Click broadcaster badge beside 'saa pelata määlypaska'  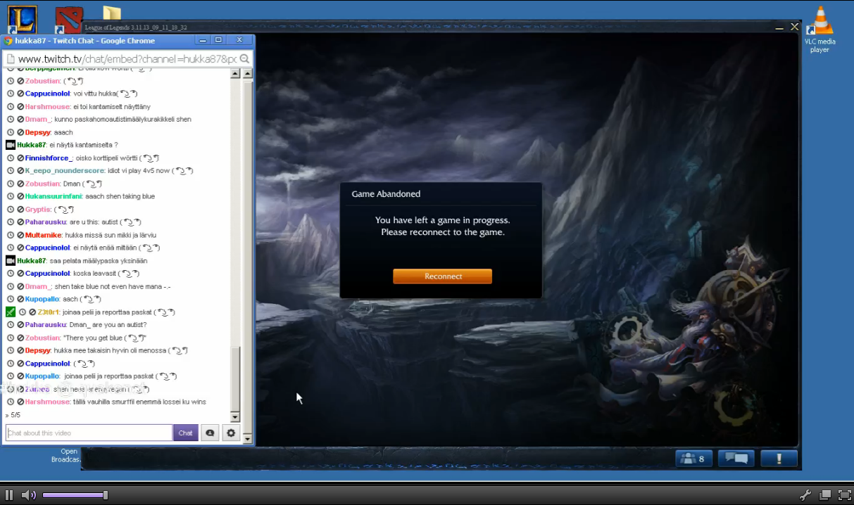click(x=11, y=261)
